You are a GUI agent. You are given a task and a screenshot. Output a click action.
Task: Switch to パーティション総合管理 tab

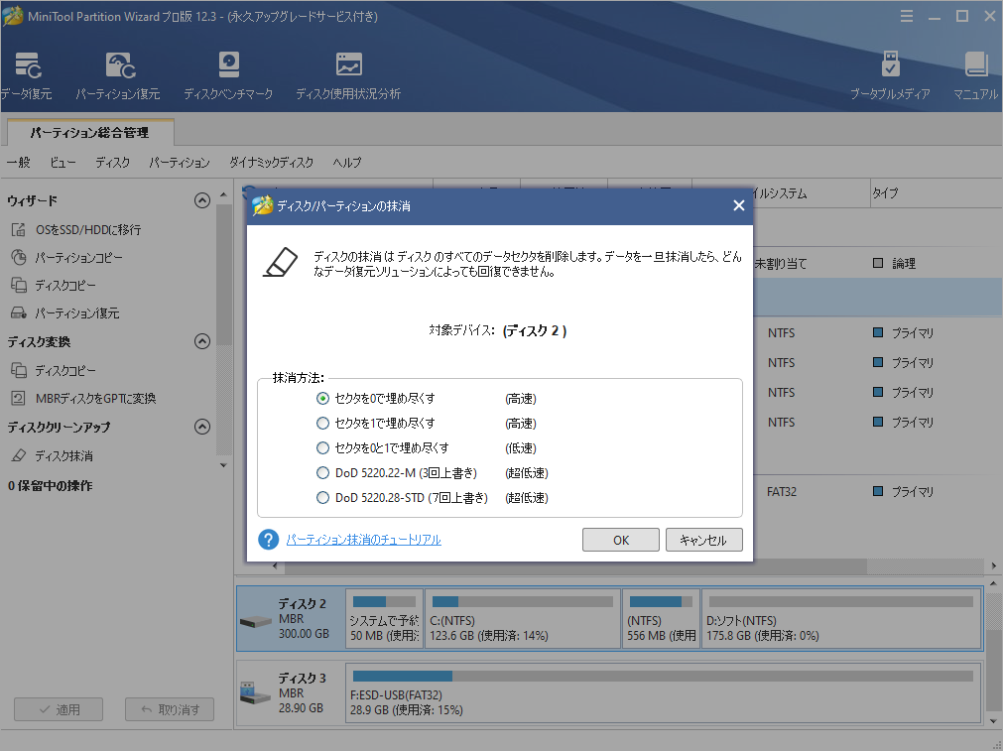(x=90, y=132)
